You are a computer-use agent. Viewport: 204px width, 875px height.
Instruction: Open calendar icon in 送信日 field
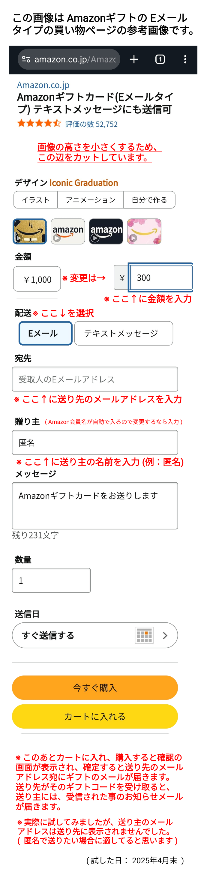(144, 635)
